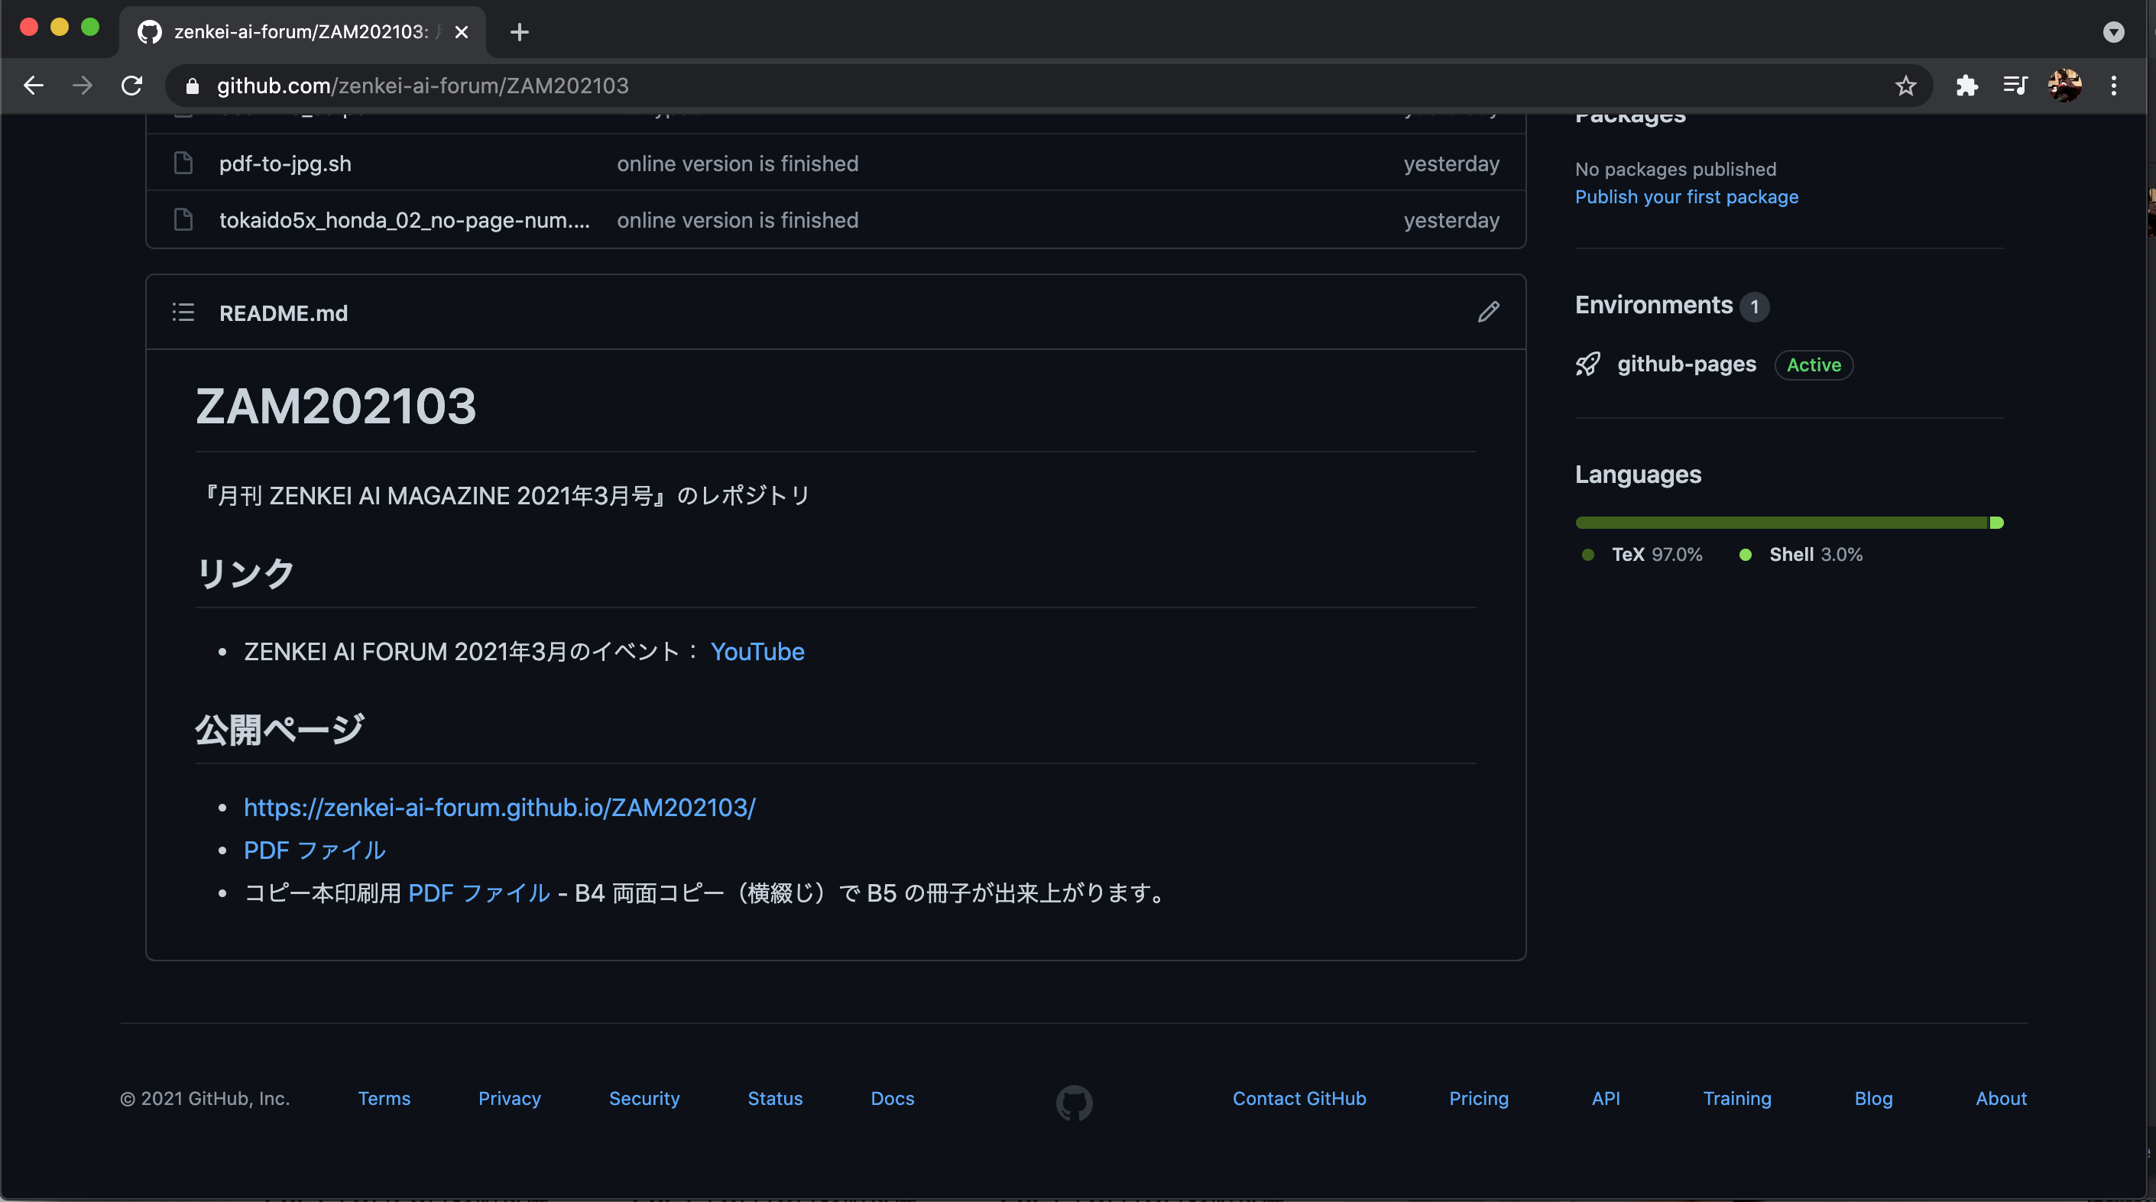Open the コピー本印刷用 PDF ファイル link
The image size is (2156, 1202).
(x=478, y=893)
